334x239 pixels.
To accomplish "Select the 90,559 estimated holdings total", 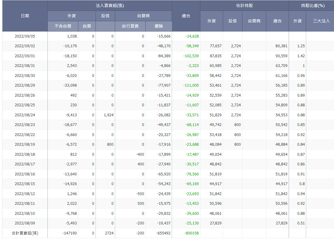I will [x=281, y=56].
